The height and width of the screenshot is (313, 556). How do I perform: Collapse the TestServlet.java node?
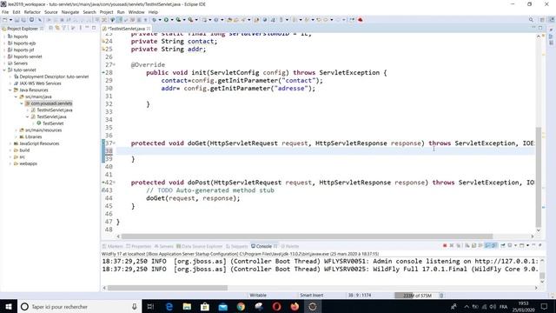pos(27,117)
